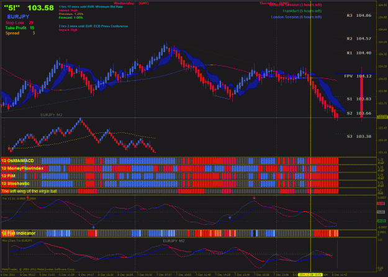Viewport: 388px width, 277px height.
Task: Click EURJPY M2 label in bottom Trix panel
Action: 174,241
